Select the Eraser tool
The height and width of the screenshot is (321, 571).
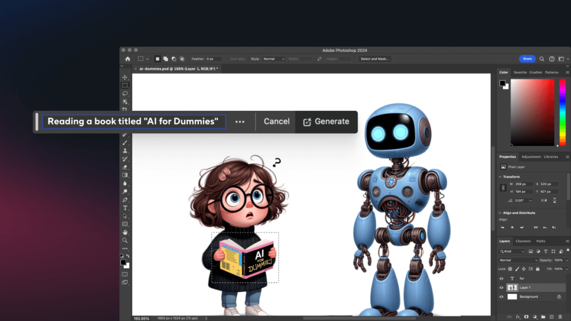pos(125,167)
